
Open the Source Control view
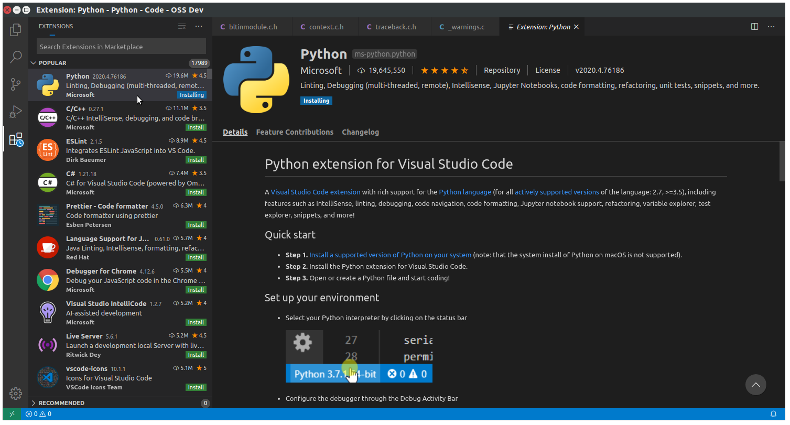tap(16, 84)
